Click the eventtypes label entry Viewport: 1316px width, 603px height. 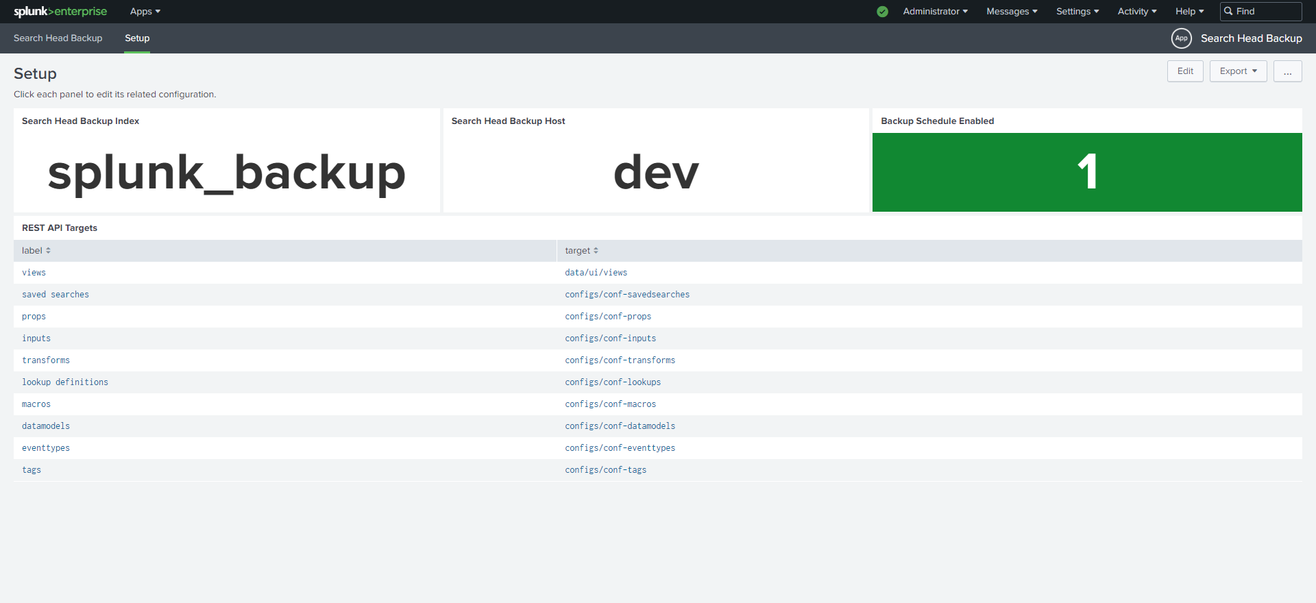tap(46, 448)
